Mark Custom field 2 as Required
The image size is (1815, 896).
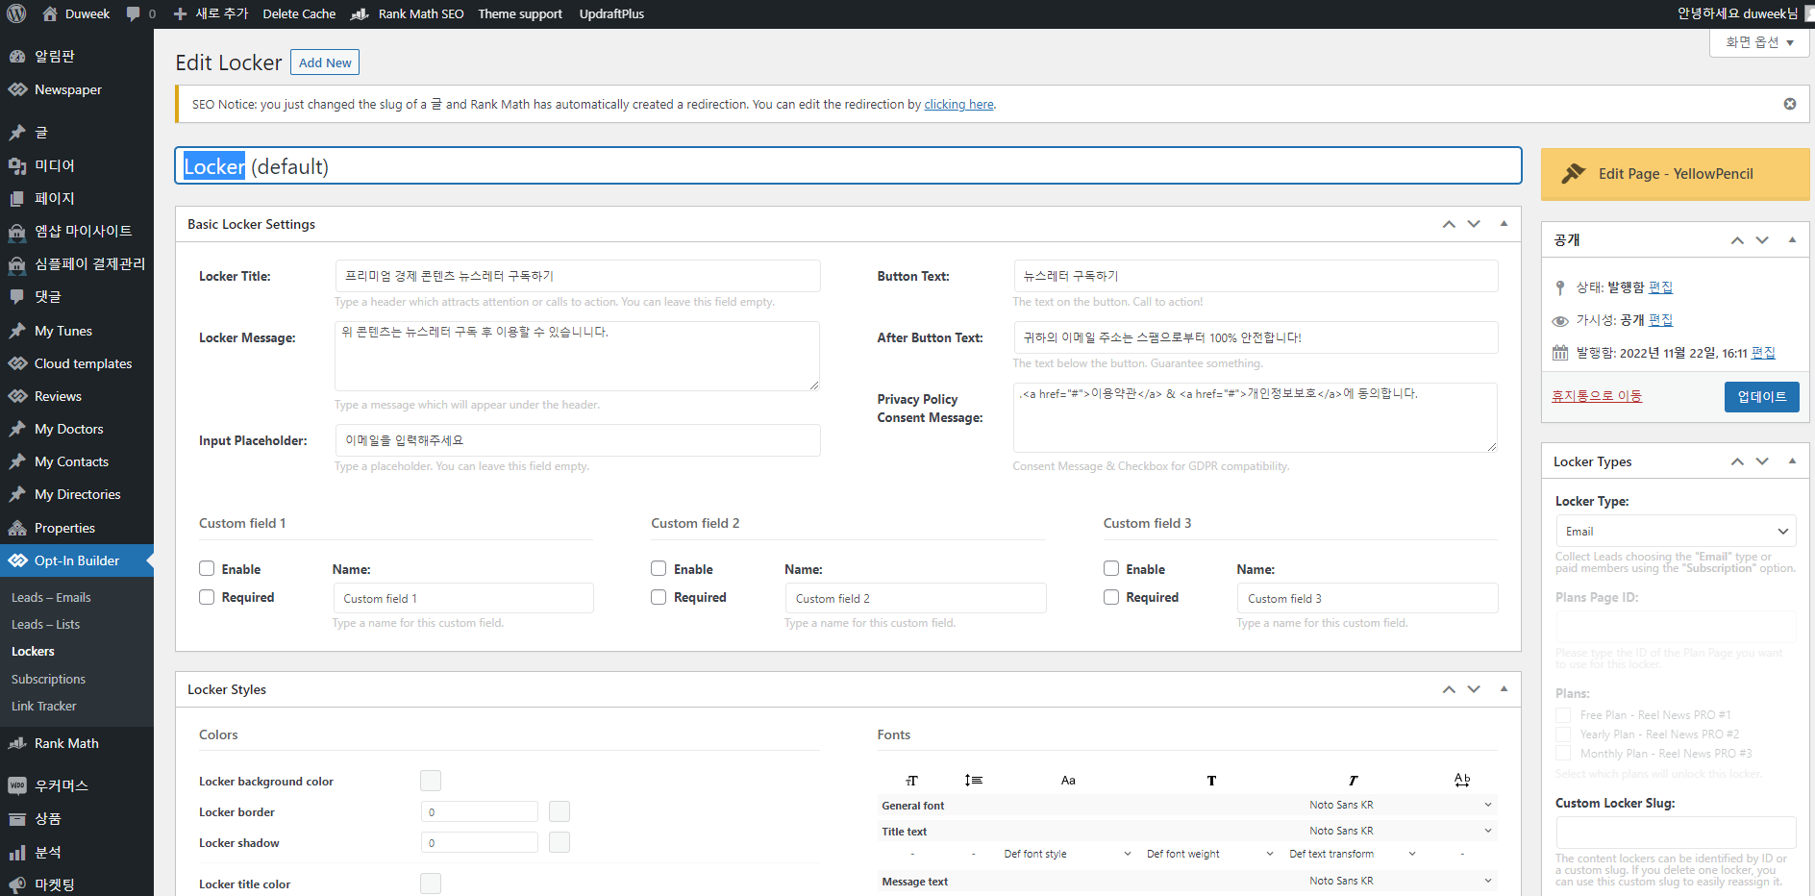point(659,597)
